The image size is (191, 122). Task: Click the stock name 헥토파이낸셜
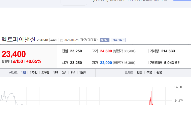[18, 40]
